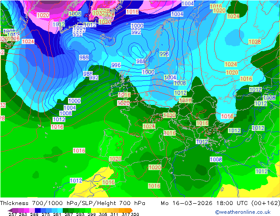
Task: Select the dark blue legend swatch
Action: 38,210
